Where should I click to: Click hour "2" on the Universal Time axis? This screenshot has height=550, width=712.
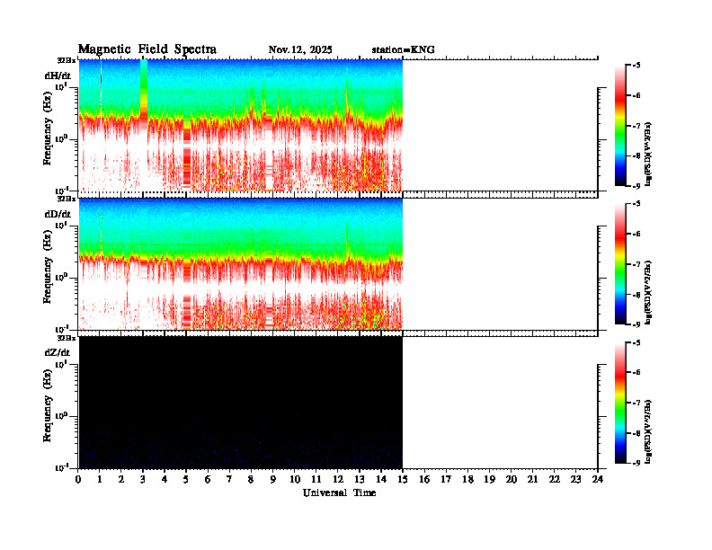coord(121,480)
